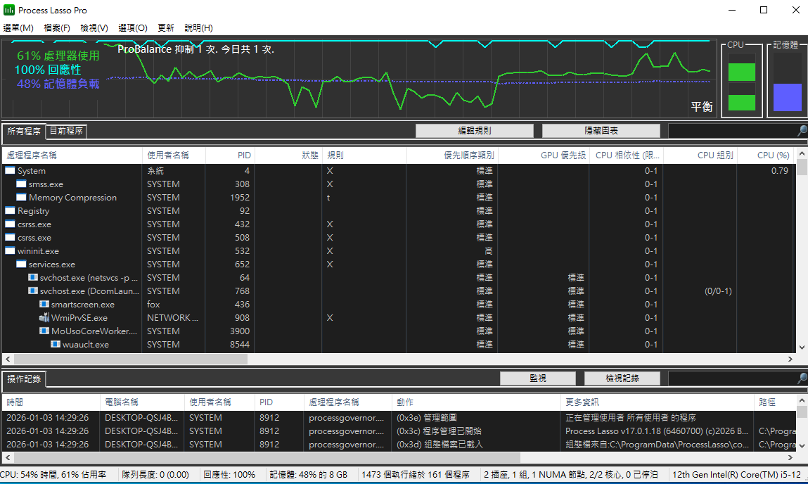Sort by CPU 相依性 column header
The height and width of the screenshot is (484, 808).
pos(627,155)
